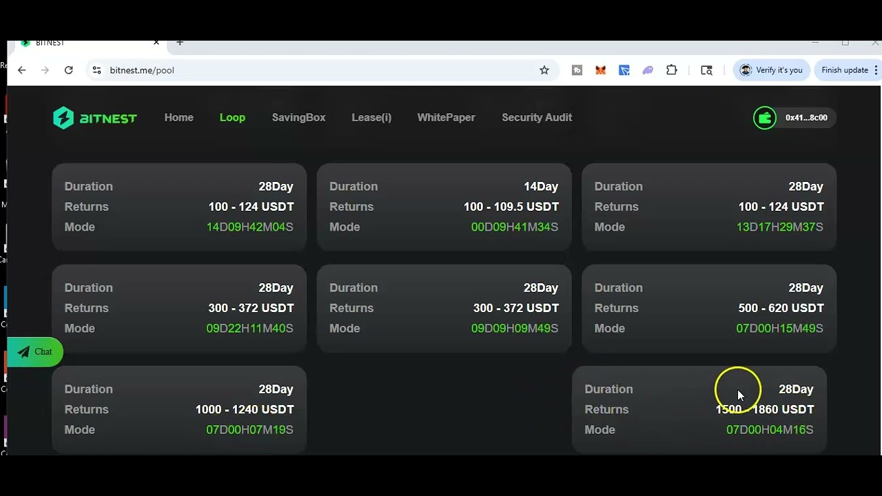Select the Loop menu item

tap(232, 118)
